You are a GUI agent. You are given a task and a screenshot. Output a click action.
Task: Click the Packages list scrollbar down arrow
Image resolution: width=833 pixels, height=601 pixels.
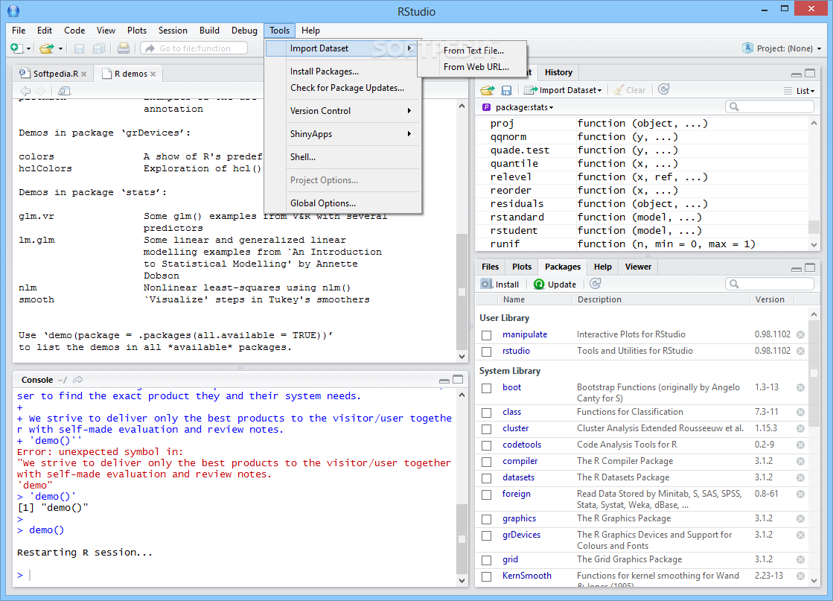(x=814, y=581)
